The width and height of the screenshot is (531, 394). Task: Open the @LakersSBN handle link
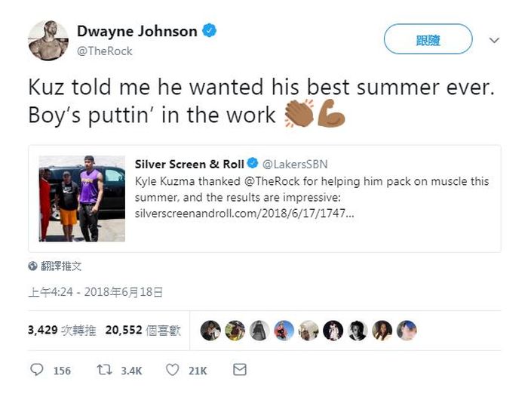tap(295, 165)
